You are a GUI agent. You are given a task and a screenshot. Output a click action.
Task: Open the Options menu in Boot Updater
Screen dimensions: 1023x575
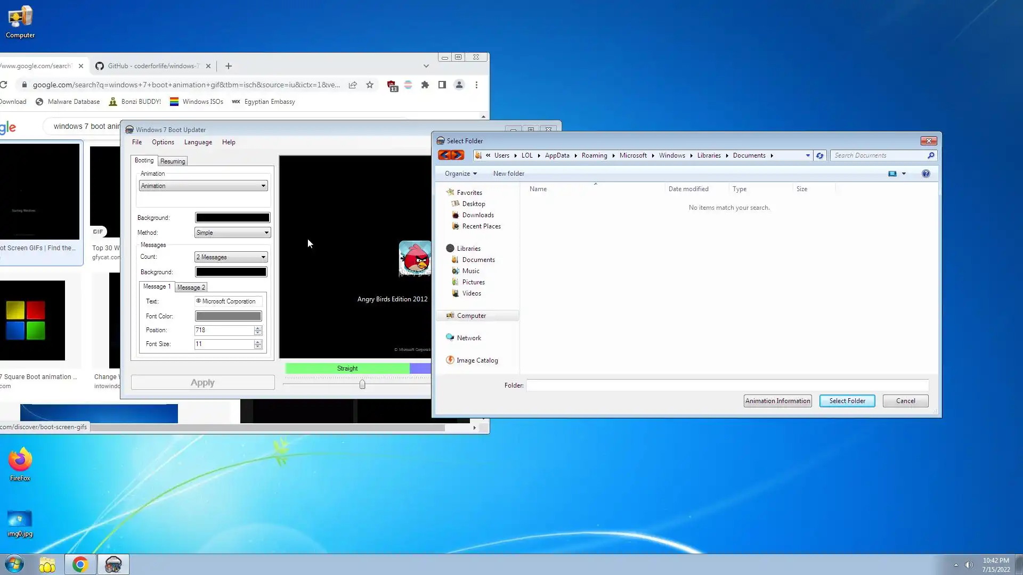click(163, 142)
